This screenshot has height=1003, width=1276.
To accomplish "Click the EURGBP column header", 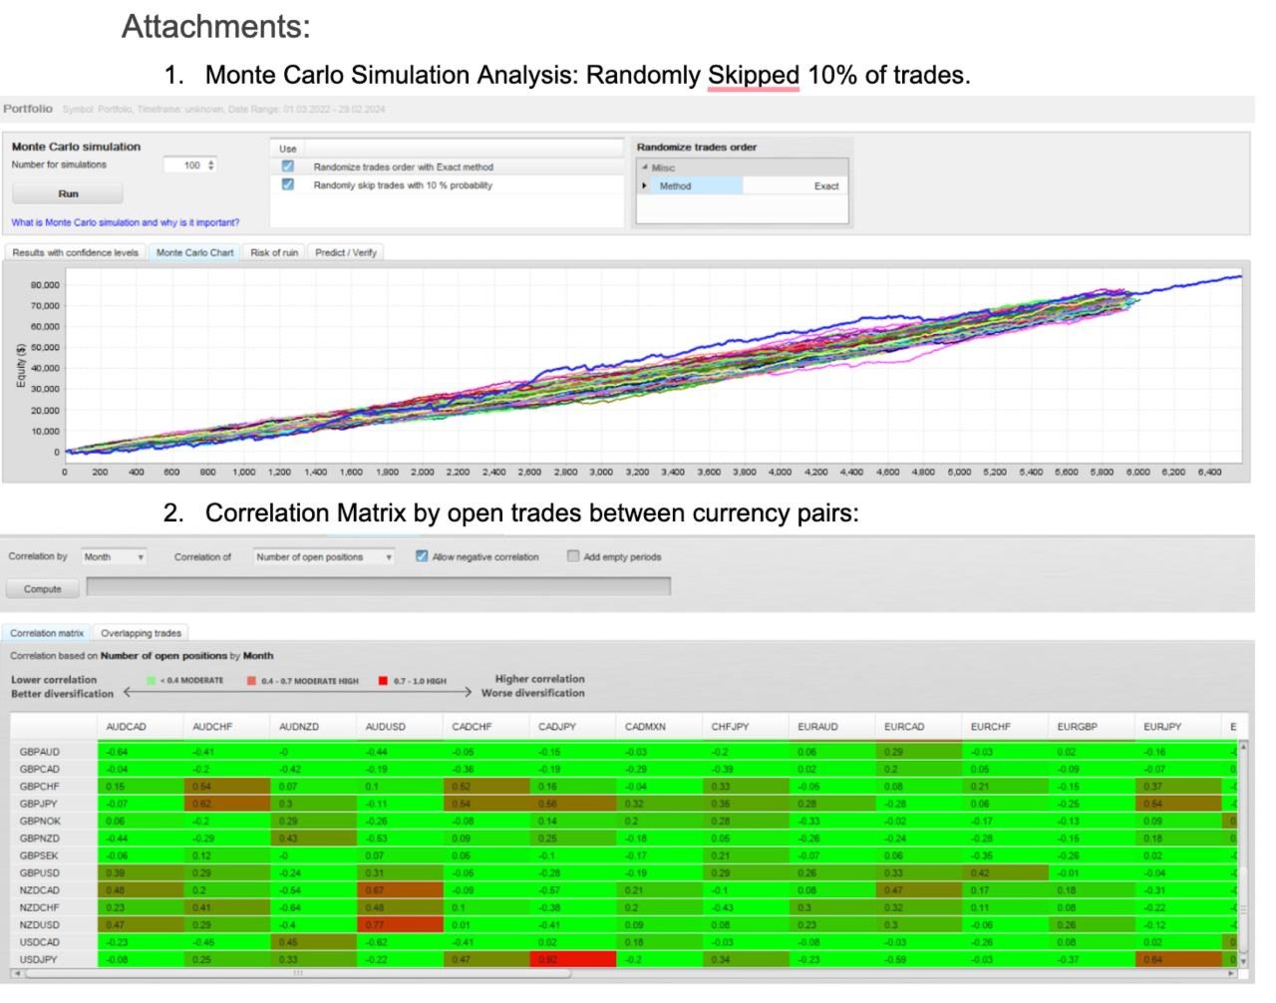I will coord(1094,726).
